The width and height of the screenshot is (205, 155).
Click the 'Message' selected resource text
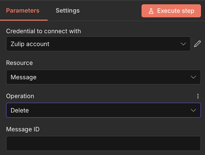point(23,77)
